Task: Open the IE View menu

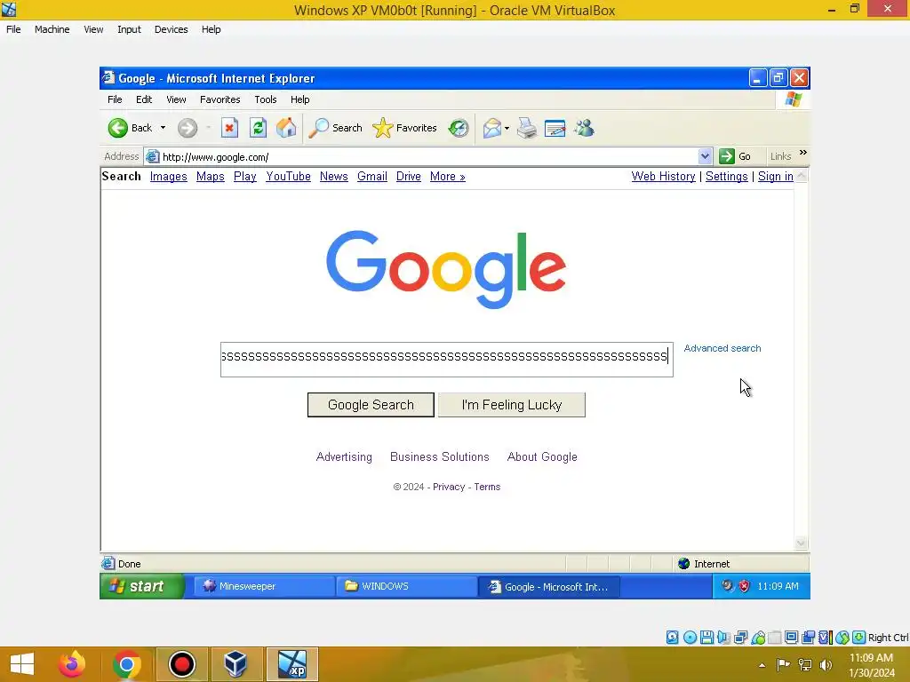Action: point(177,99)
